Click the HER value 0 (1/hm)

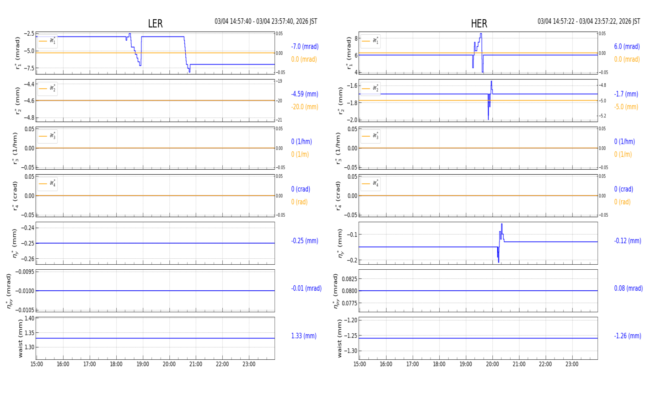pos(624,142)
